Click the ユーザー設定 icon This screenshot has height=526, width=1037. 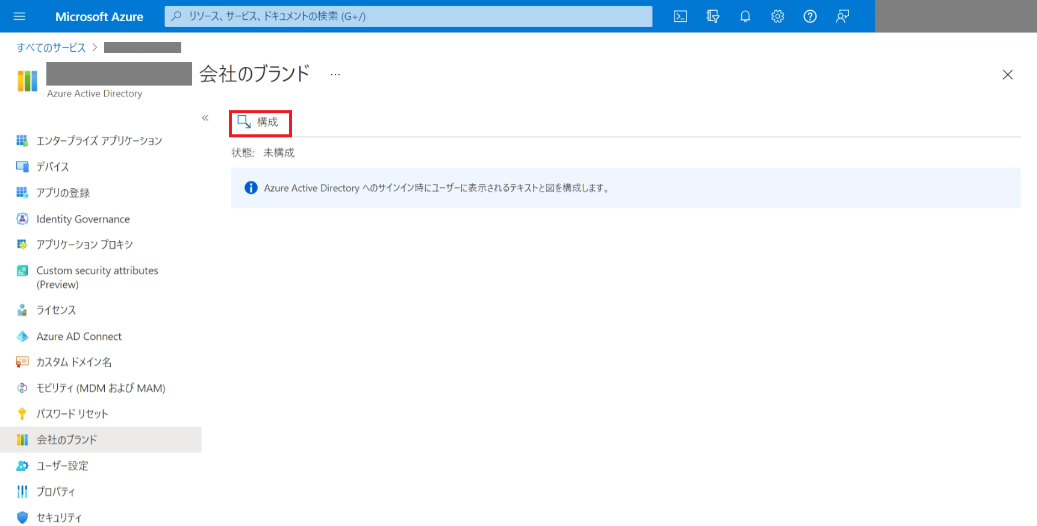tap(22, 466)
